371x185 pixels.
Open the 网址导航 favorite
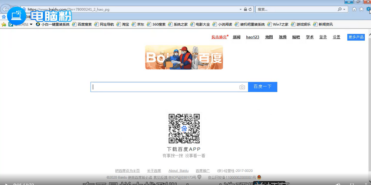click(x=104, y=24)
